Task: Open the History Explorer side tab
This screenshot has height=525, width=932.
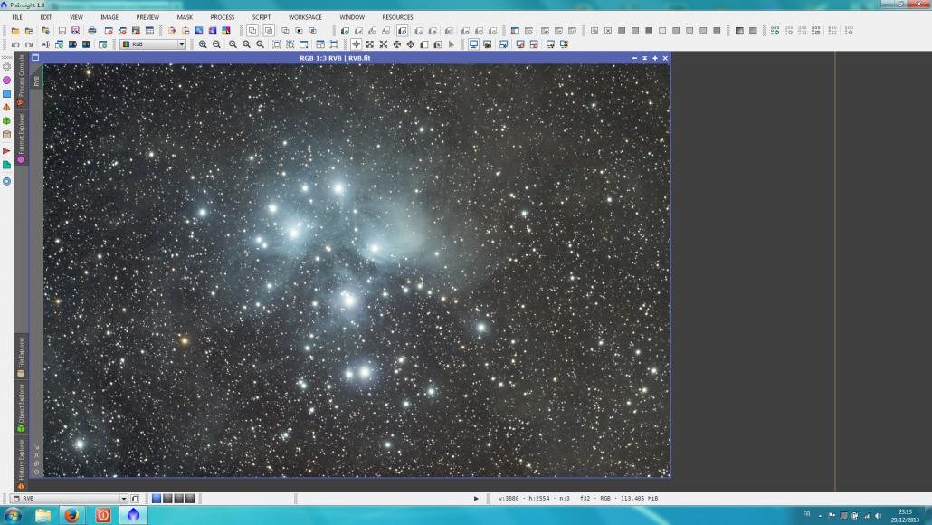Action: point(21,463)
